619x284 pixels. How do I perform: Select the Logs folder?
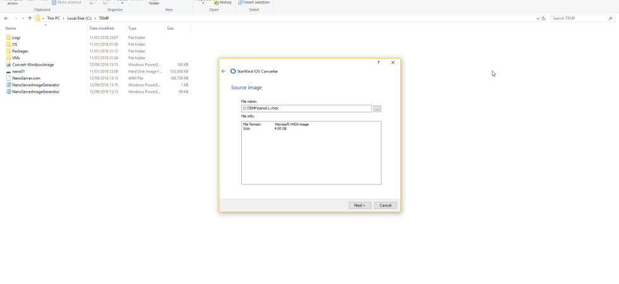tap(16, 37)
